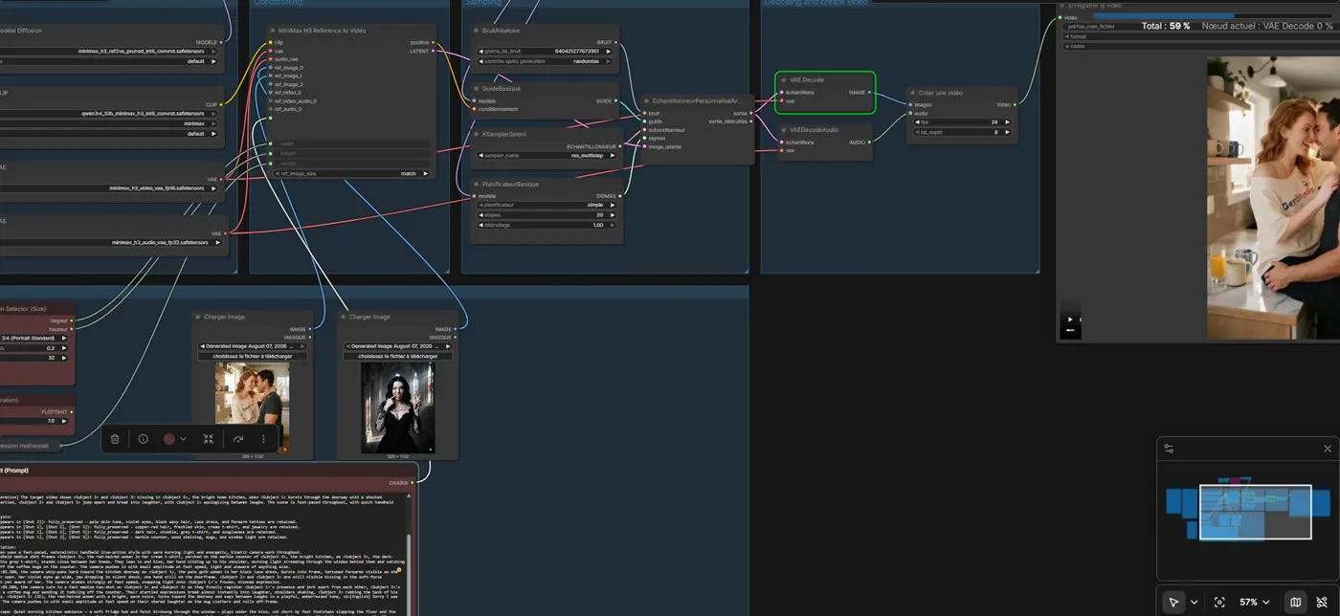Toggle the minimap map icon

point(1295,603)
